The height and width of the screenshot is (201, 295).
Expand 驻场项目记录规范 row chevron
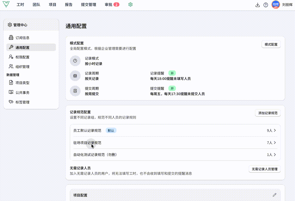275,143
